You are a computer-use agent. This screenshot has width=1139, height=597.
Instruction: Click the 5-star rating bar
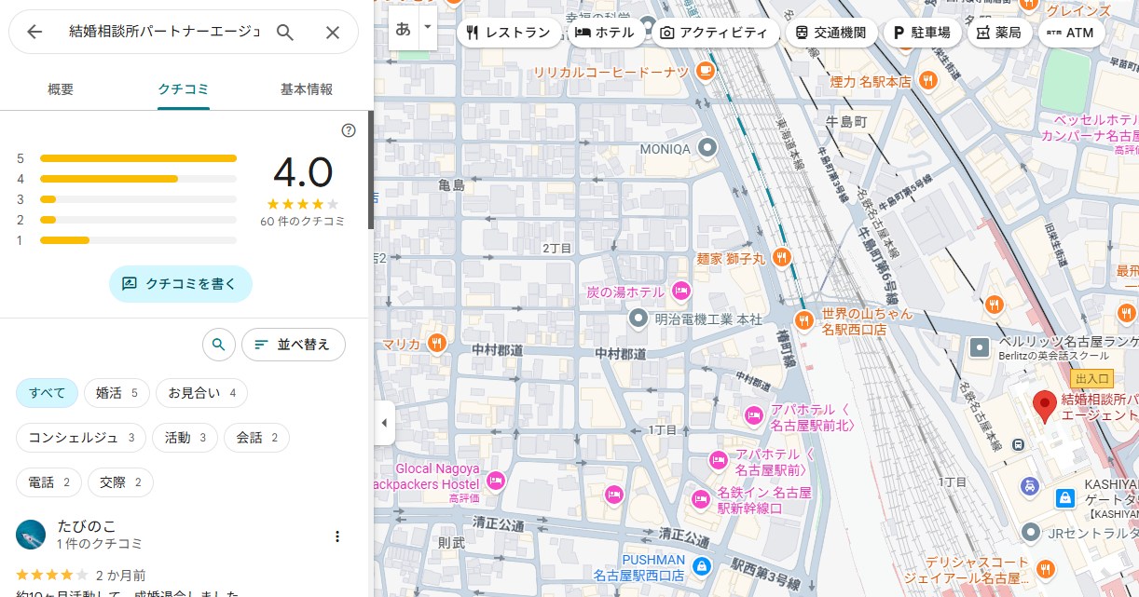pos(138,158)
